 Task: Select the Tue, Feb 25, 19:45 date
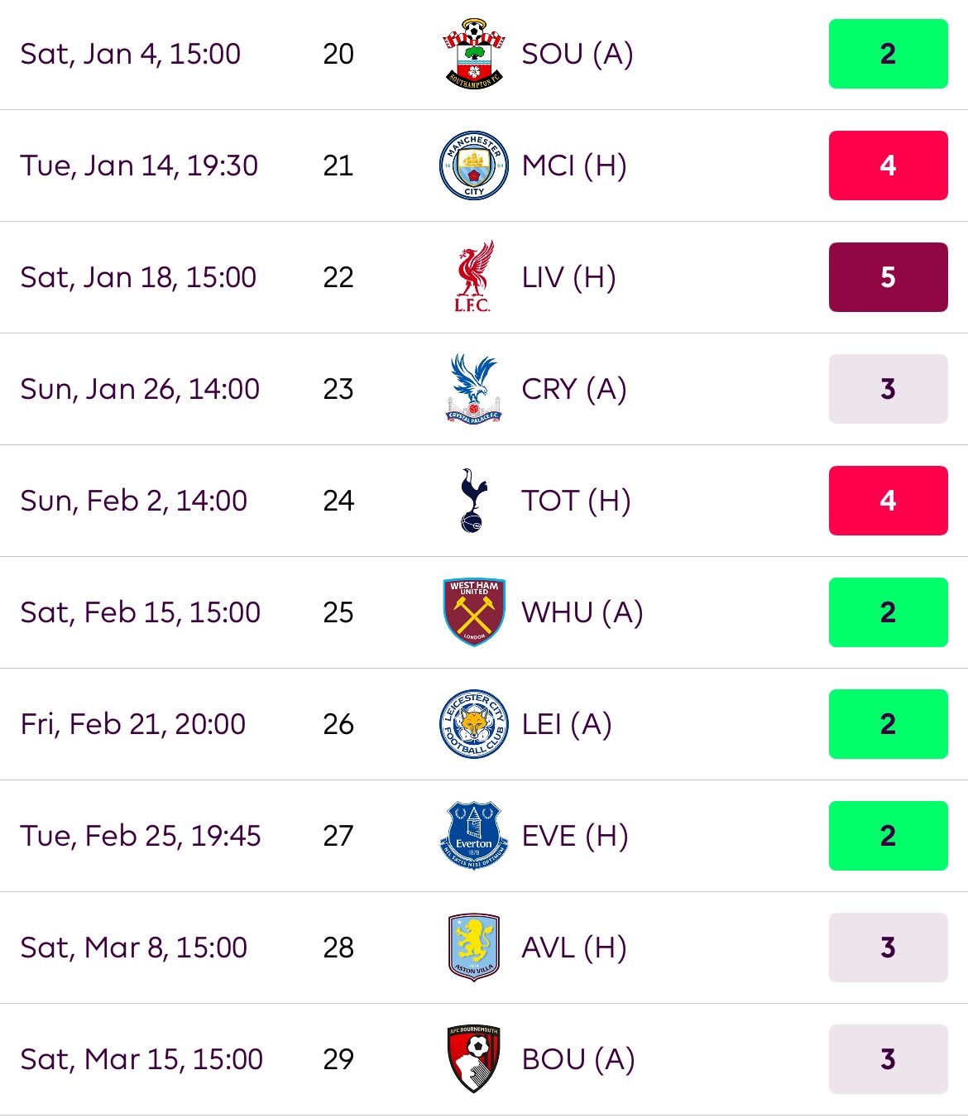(x=141, y=836)
